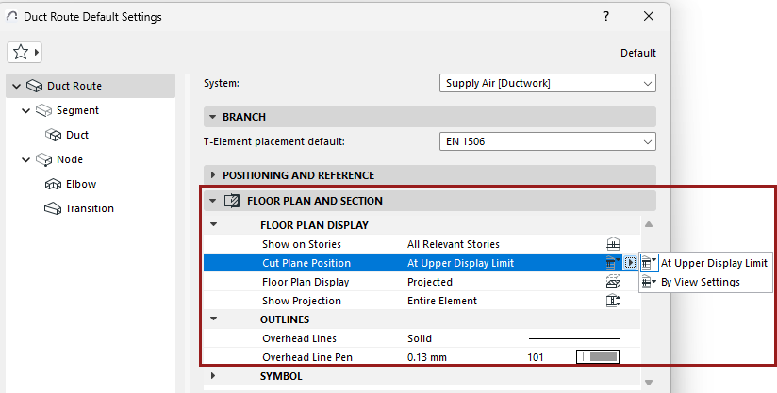Viewport: 777px width, 393px height.
Task: Open the Favorites star button
Action: point(25,52)
